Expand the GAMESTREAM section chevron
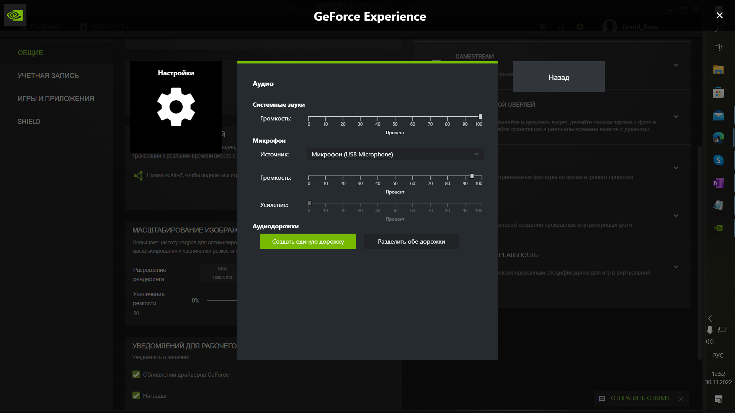 coord(676,65)
